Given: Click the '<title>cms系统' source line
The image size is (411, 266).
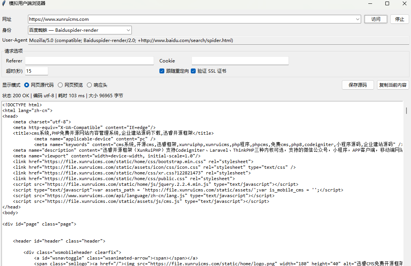Looking at the screenshot, I should coord(113,133).
